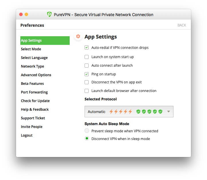
Task: Click the Automatic protocol label
Action: [97, 112]
